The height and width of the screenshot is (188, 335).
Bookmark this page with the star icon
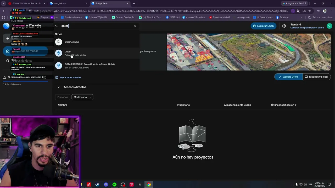tap(310, 11)
